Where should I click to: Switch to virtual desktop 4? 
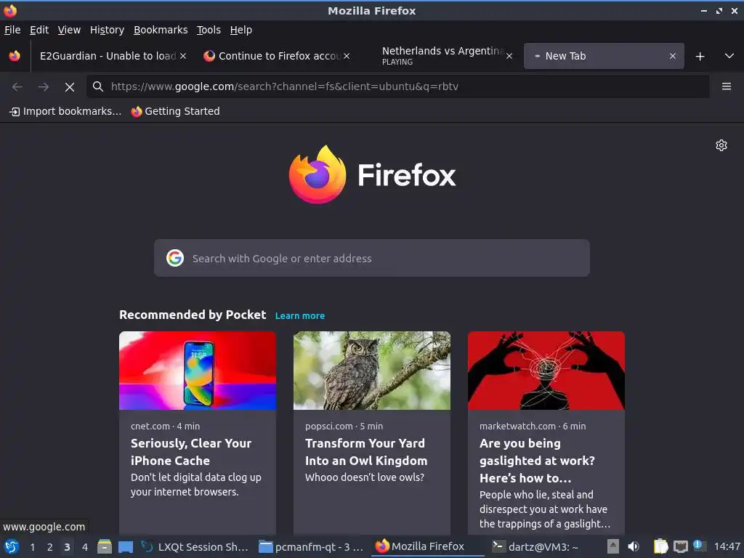pyautogui.click(x=85, y=547)
